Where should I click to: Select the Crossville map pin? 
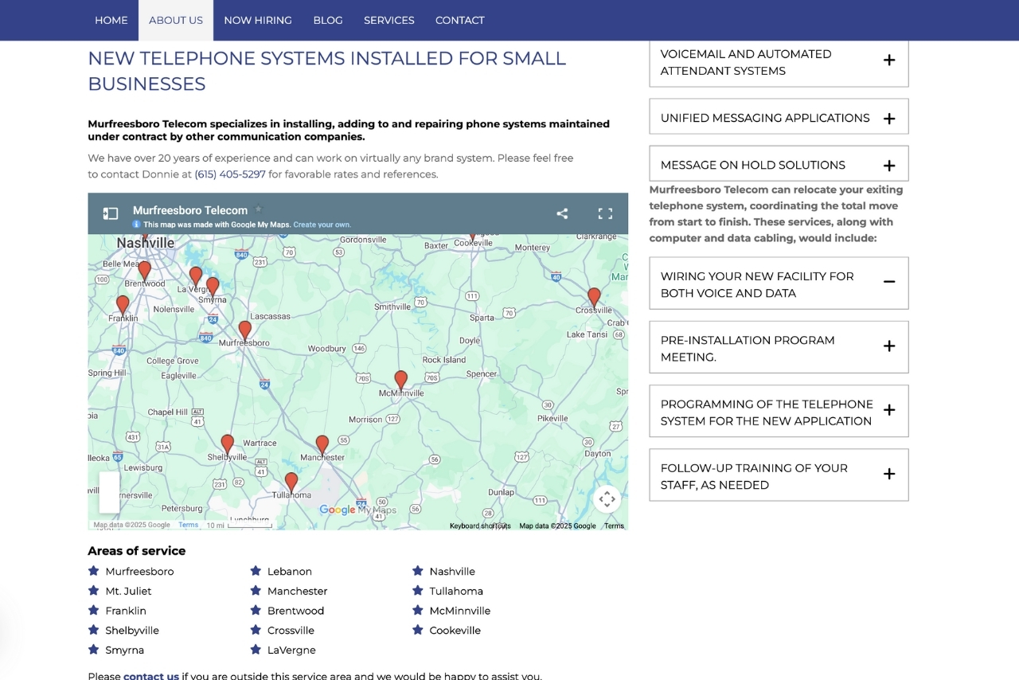coord(594,296)
